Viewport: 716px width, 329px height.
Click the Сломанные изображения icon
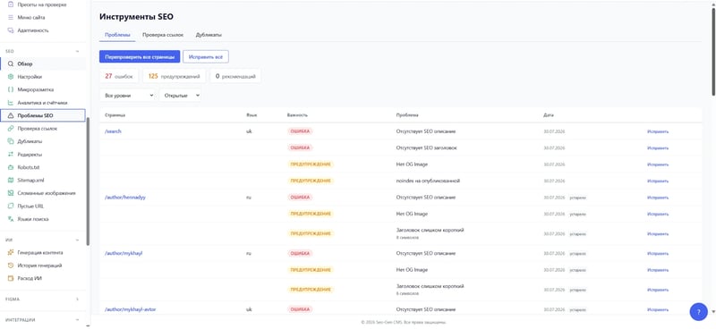click(x=11, y=193)
